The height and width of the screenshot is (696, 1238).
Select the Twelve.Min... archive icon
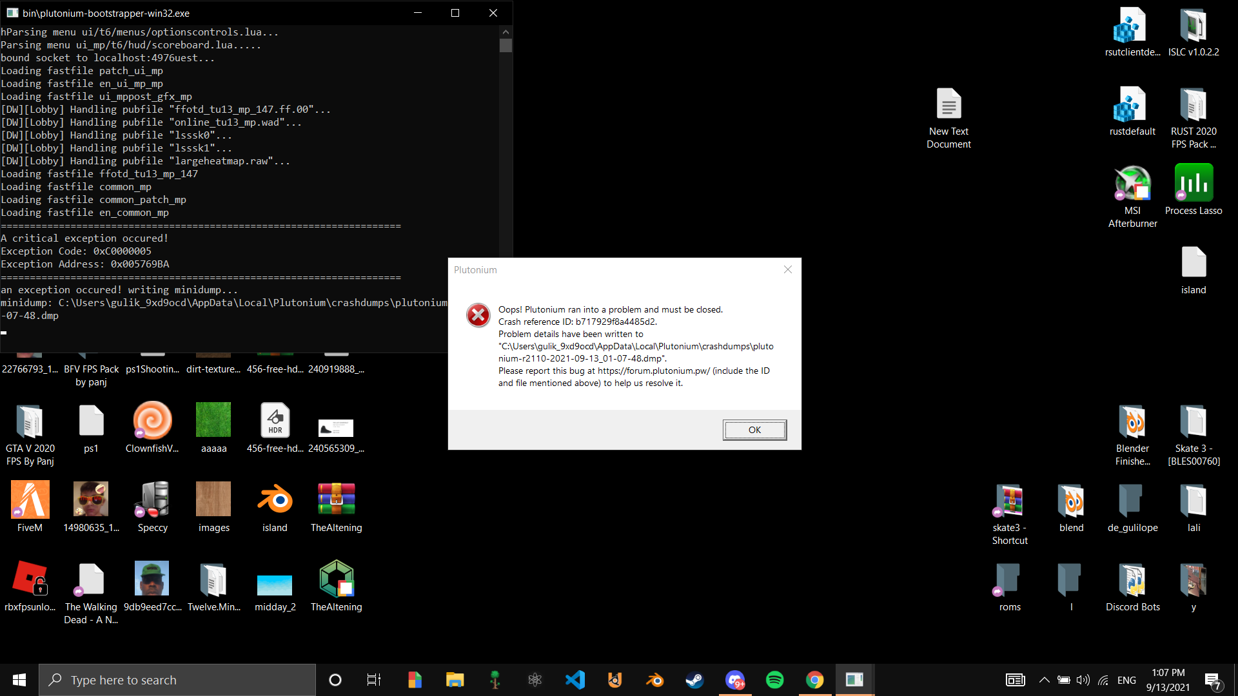213,587
